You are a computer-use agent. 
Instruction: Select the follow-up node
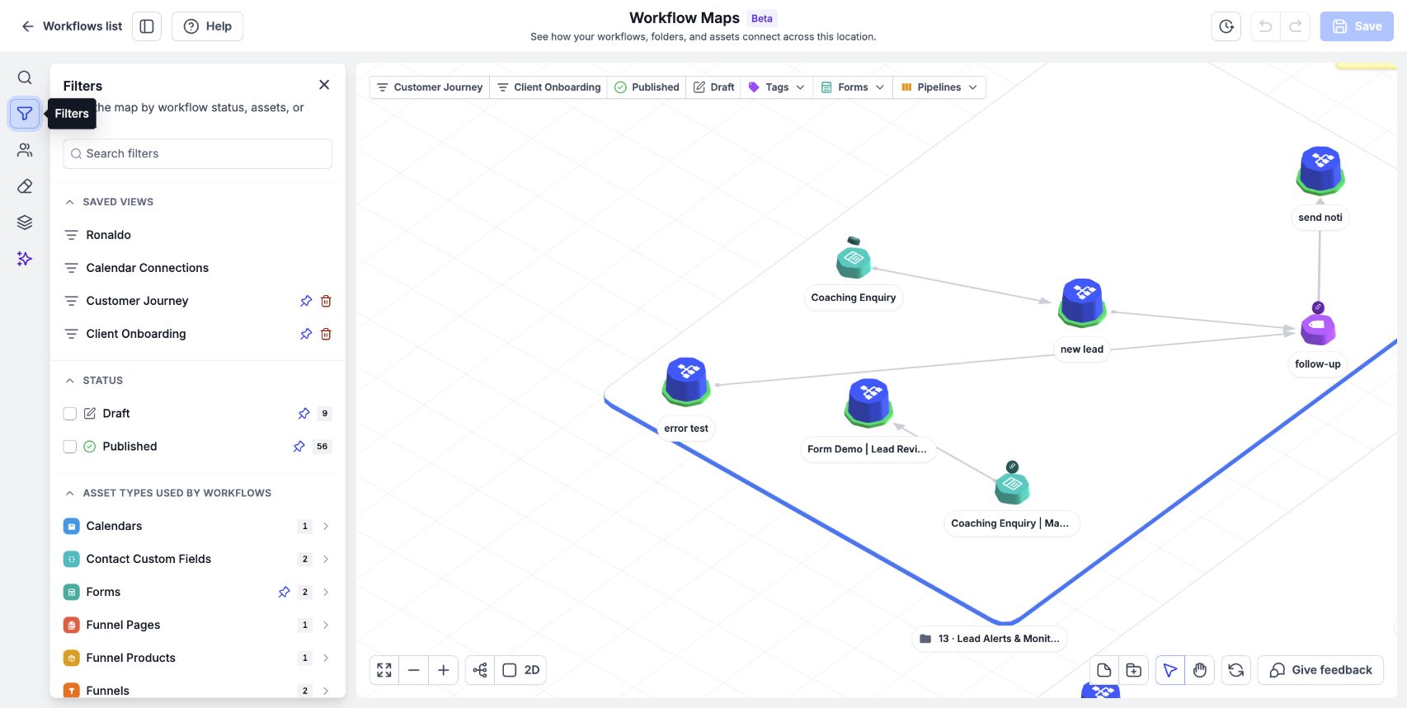pyautogui.click(x=1318, y=328)
